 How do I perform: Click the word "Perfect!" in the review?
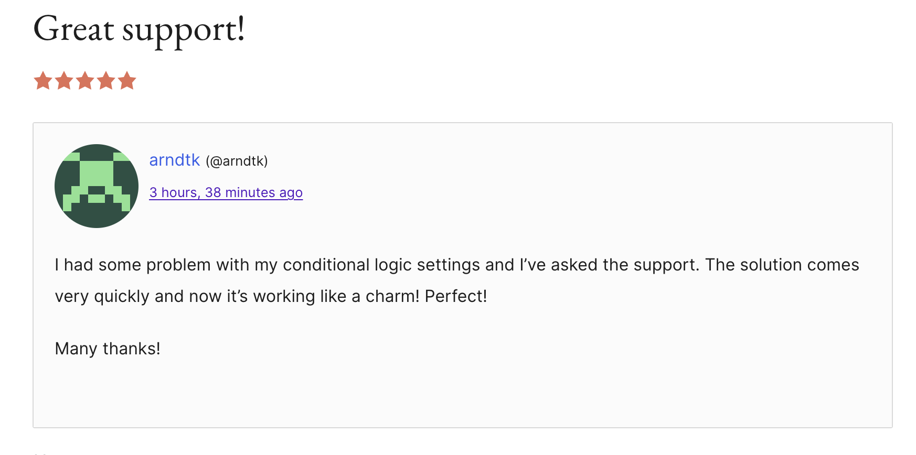(455, 297)
